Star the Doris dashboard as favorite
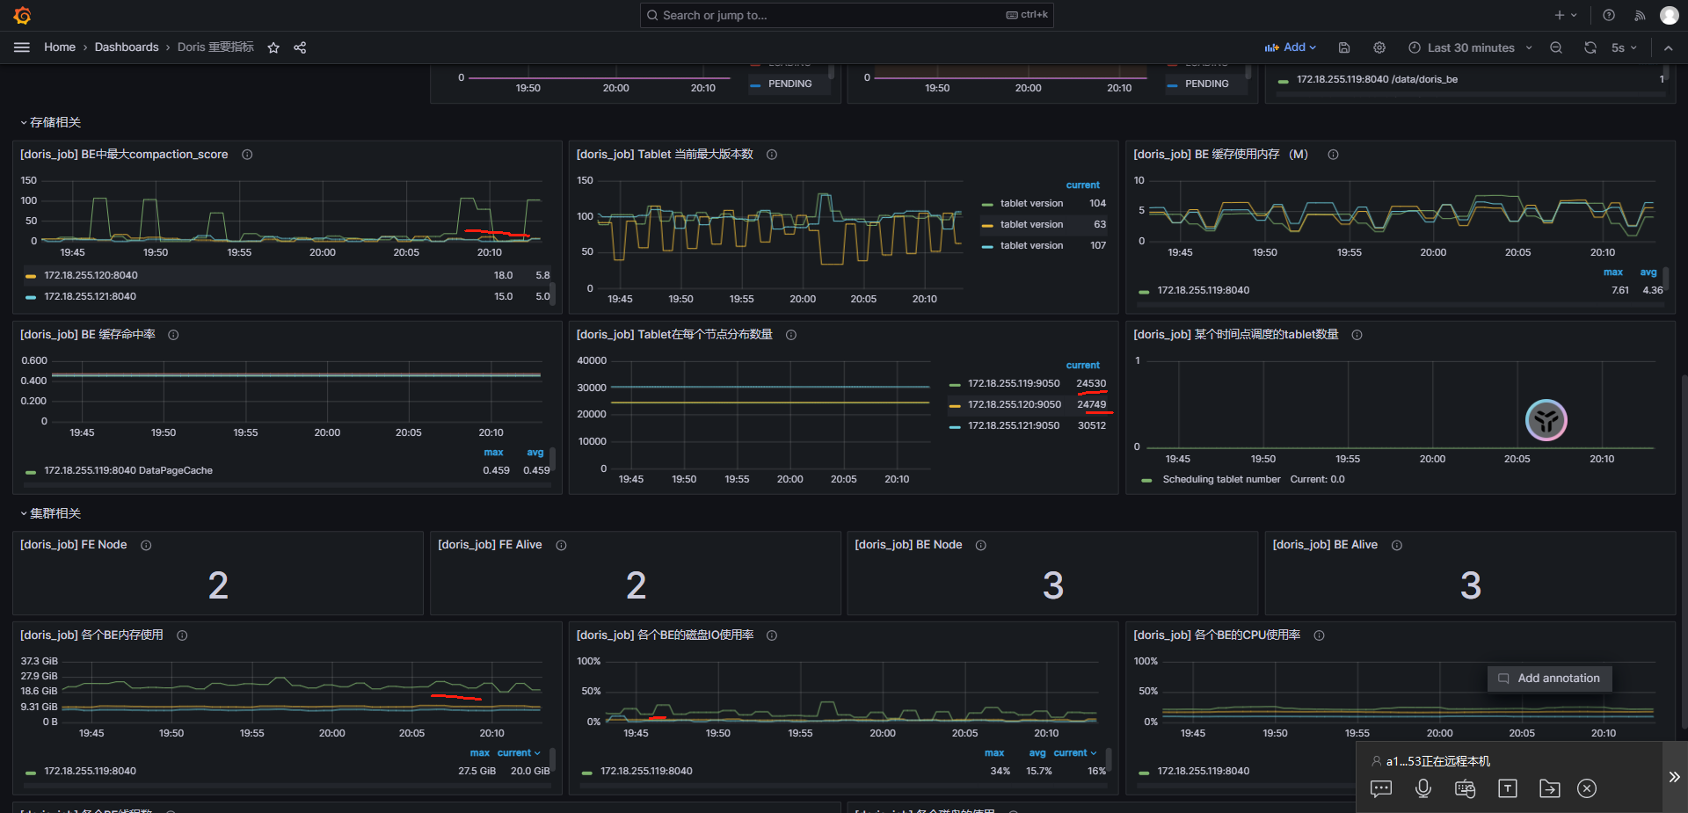Screen dimensions: 1688x813 273,47
